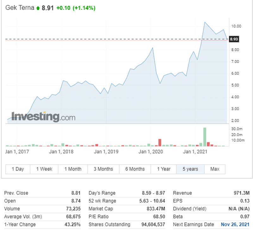Show the 1 Year chart range

click(164, 169)
